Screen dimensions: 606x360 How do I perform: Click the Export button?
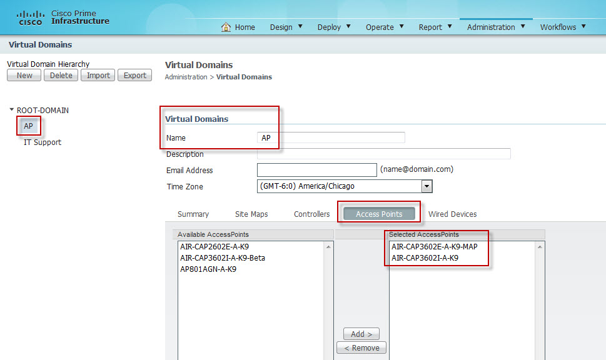(135, 76)
